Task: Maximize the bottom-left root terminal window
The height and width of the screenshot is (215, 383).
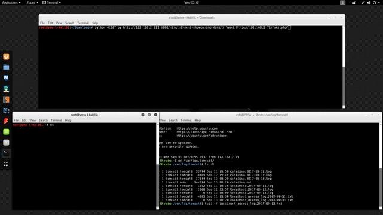Action: 149,115
